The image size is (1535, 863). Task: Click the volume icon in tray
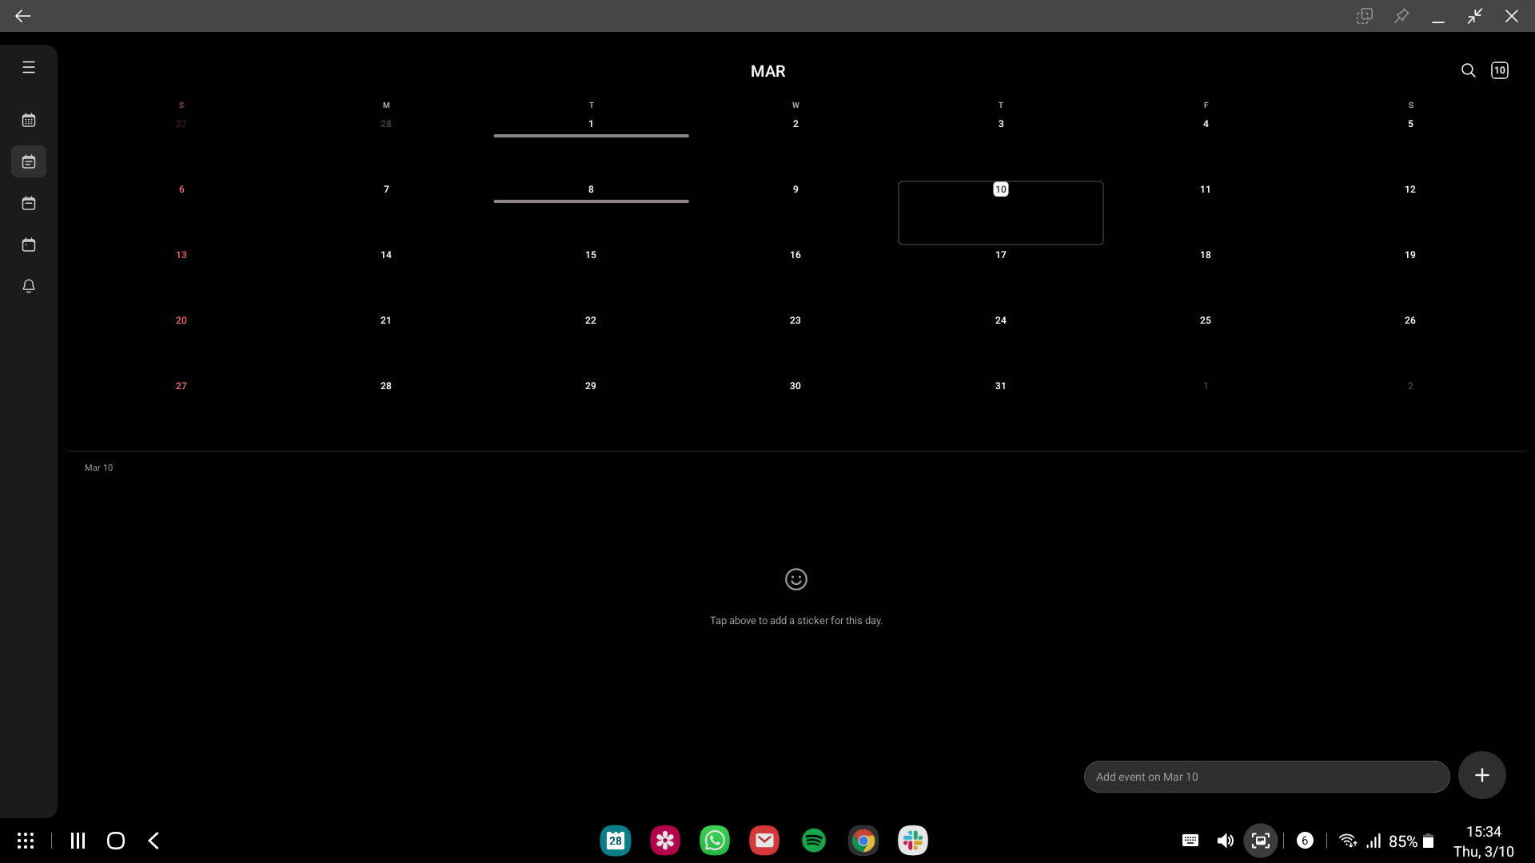pyautogui.click(x=1225, y=841)
